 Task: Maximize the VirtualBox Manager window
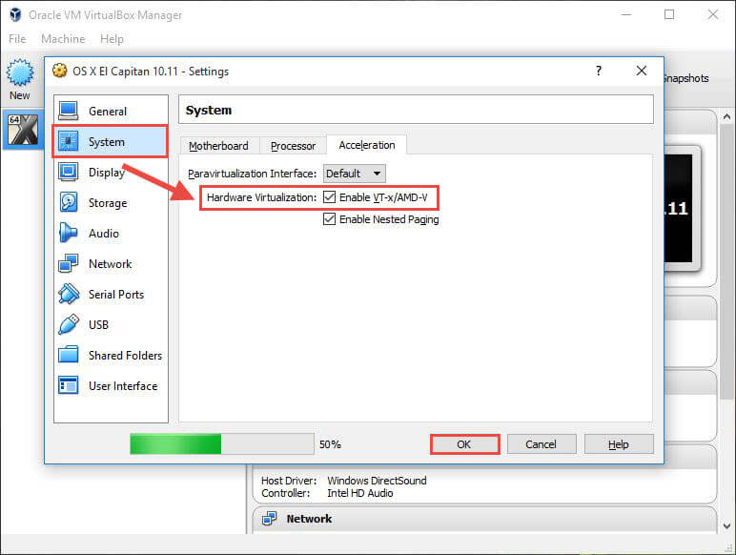pos(669,14)
